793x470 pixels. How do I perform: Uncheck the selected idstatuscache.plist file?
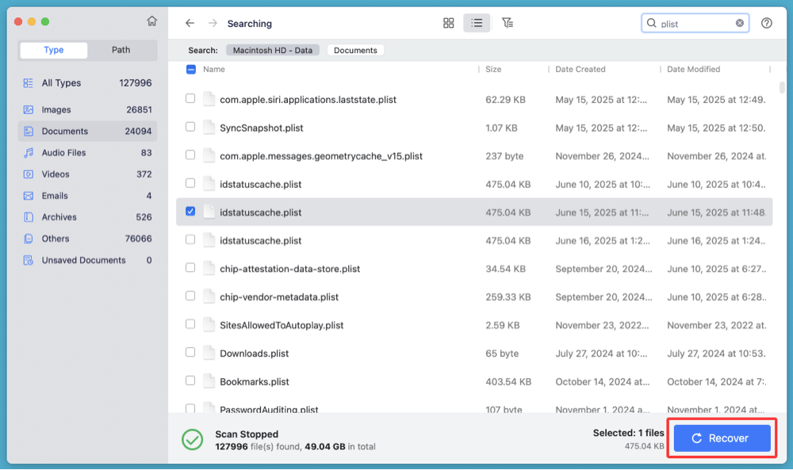click(190, 212)
